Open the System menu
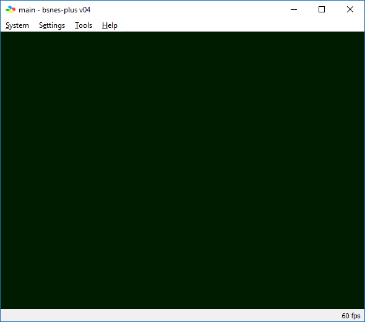 (x=17, y=25)
